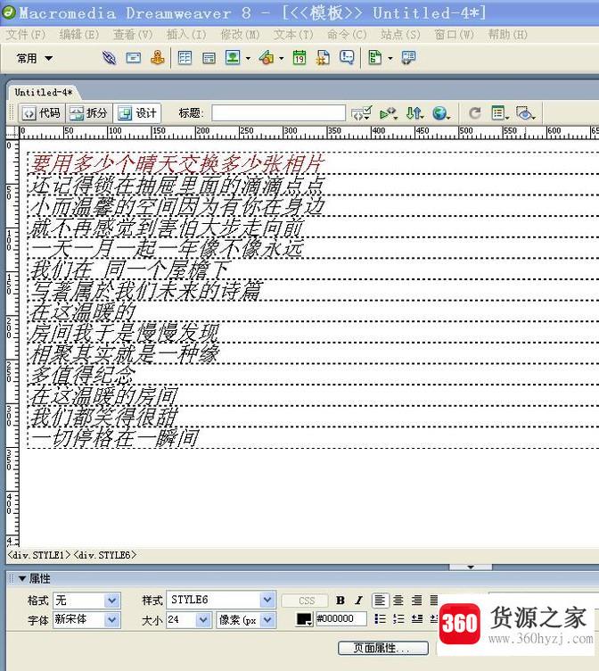Open the 插入(I) menu

click(x=186, y=35)
